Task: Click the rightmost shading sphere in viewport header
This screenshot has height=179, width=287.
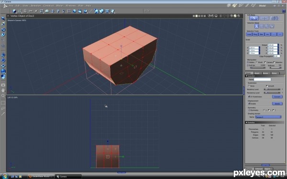Action: pos(239,16)
